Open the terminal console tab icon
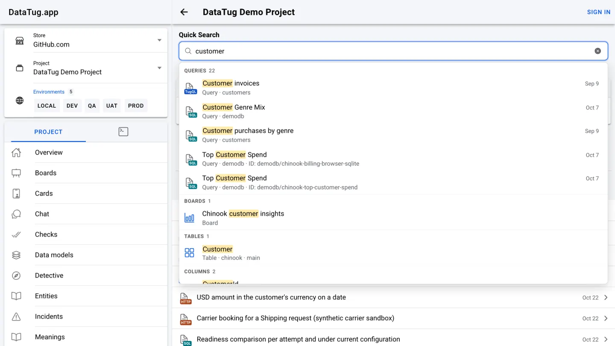Screen dimensions: 615x346 click(123, 132)
